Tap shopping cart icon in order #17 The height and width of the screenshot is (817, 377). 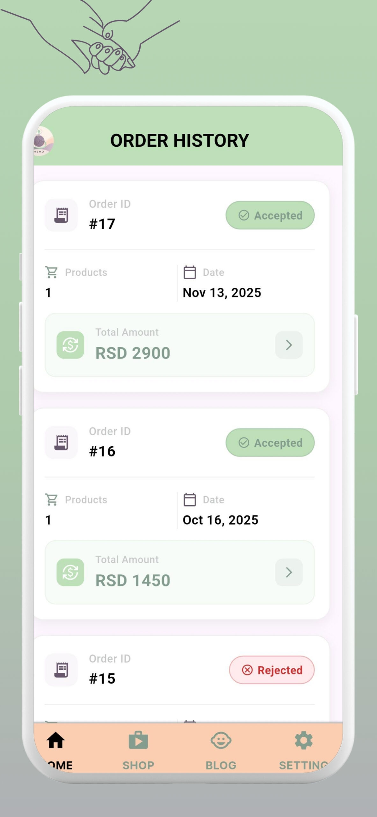click(52, 272)
